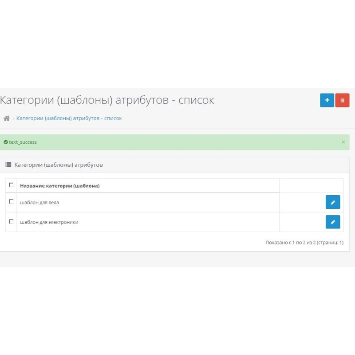The width and height of the screenshot is (355, 355).
Task: Check the 'шаблон для вела' row checkbox
Action: [11, 202]
